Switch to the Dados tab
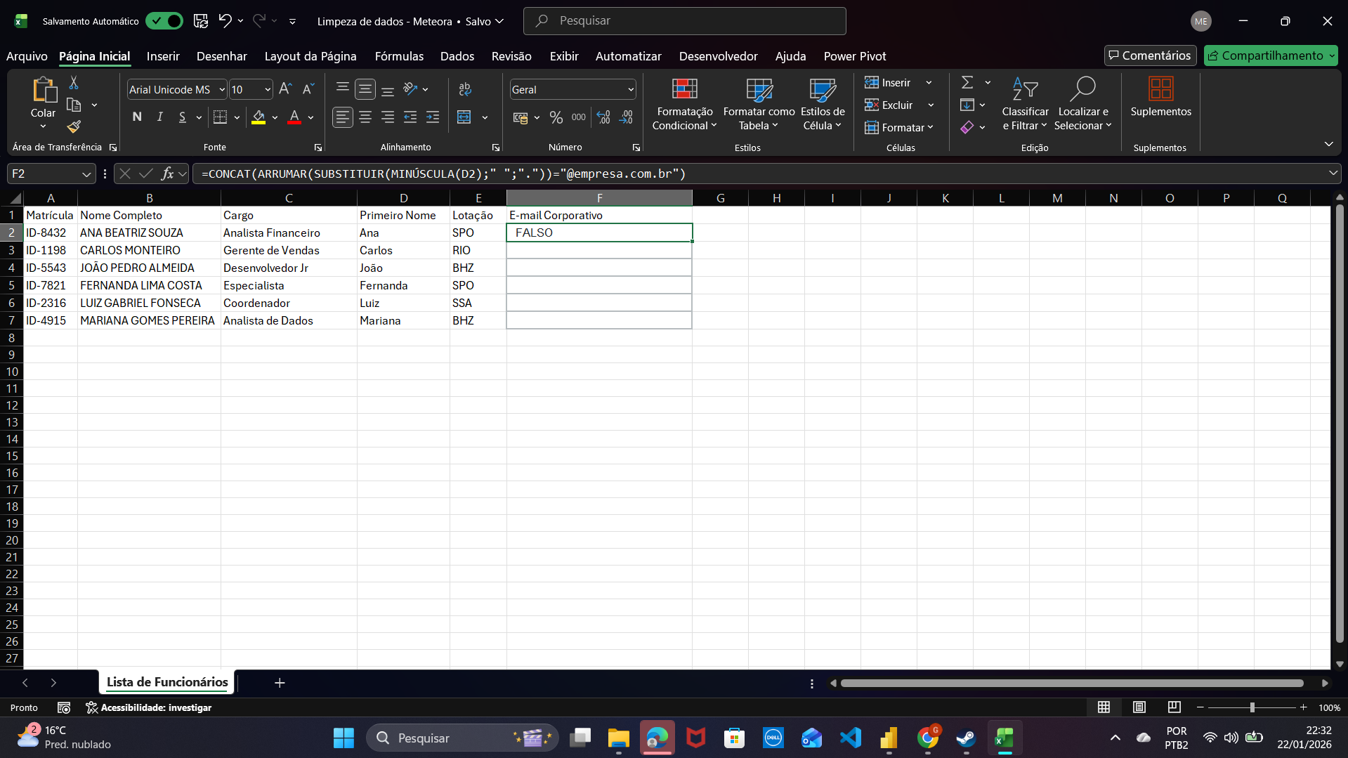 pos(457,56)
